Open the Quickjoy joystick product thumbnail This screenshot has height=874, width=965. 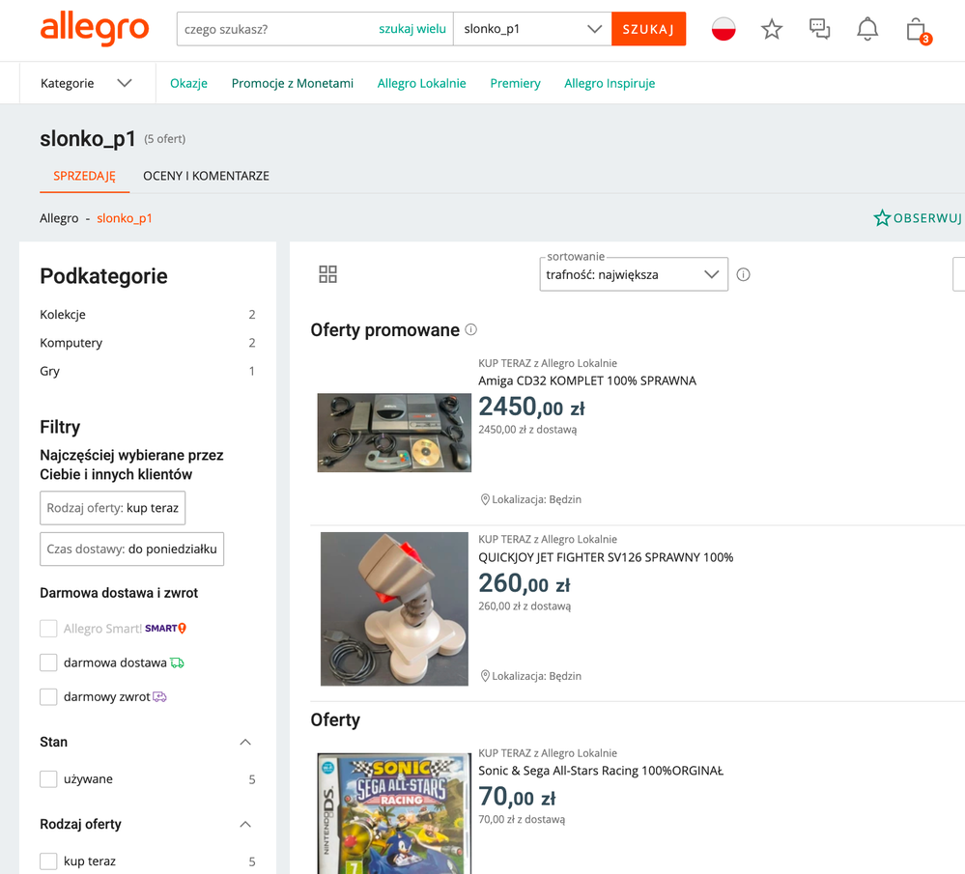click(394, 608)
